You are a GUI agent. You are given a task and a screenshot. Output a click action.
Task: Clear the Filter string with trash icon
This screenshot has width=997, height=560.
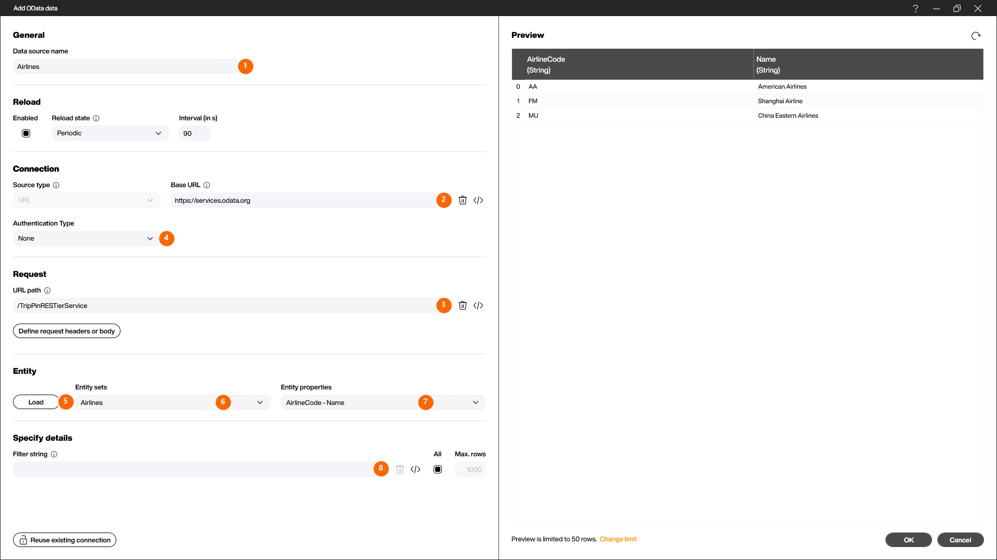click(x=400, y=469)
